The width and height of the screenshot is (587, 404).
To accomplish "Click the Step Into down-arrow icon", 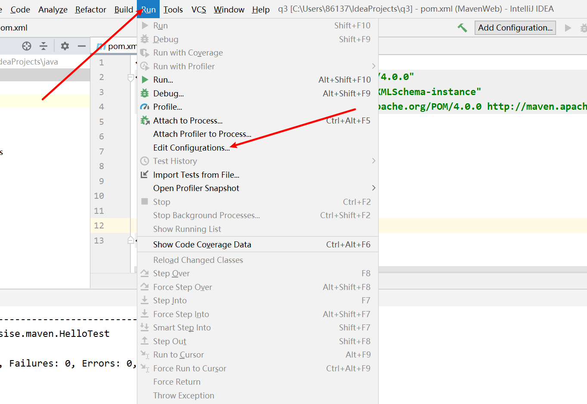I will (145, 300).
